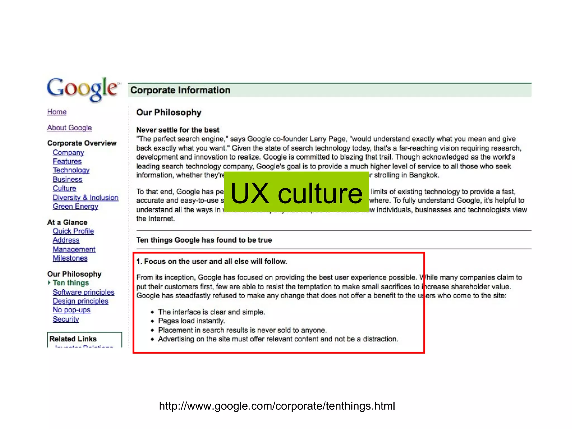Click the Related Links box heading
Image resolution: width=572 pixels, height=429 pixels.
[x=73, y=339]
